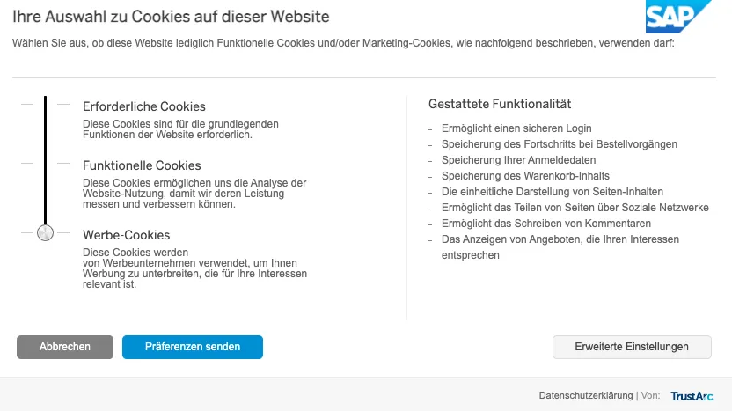Open the TrustArc logo link
The image size is (732, 411).
pyautogui.click(x=692, y=396)
